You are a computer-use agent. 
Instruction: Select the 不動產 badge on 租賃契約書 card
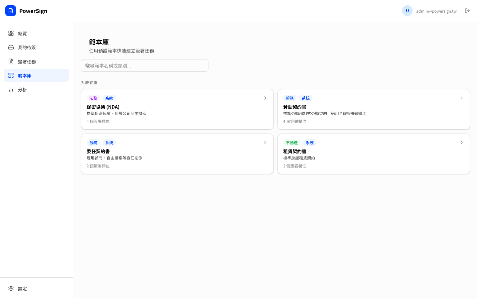point(292,143)
